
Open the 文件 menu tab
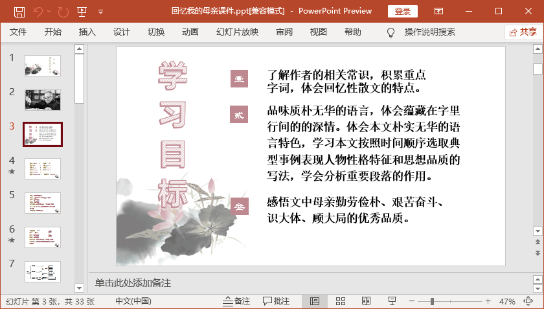pos(18,32)
